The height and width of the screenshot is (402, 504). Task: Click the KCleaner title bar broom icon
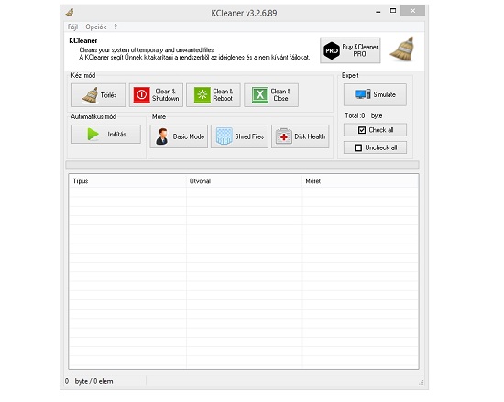pyautogui.click(x=70, y=13)
